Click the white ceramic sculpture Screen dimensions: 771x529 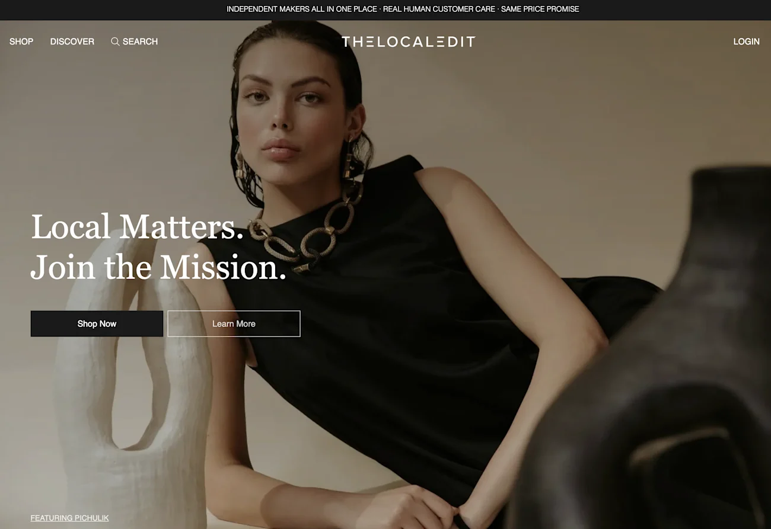(x=132, y=379)
